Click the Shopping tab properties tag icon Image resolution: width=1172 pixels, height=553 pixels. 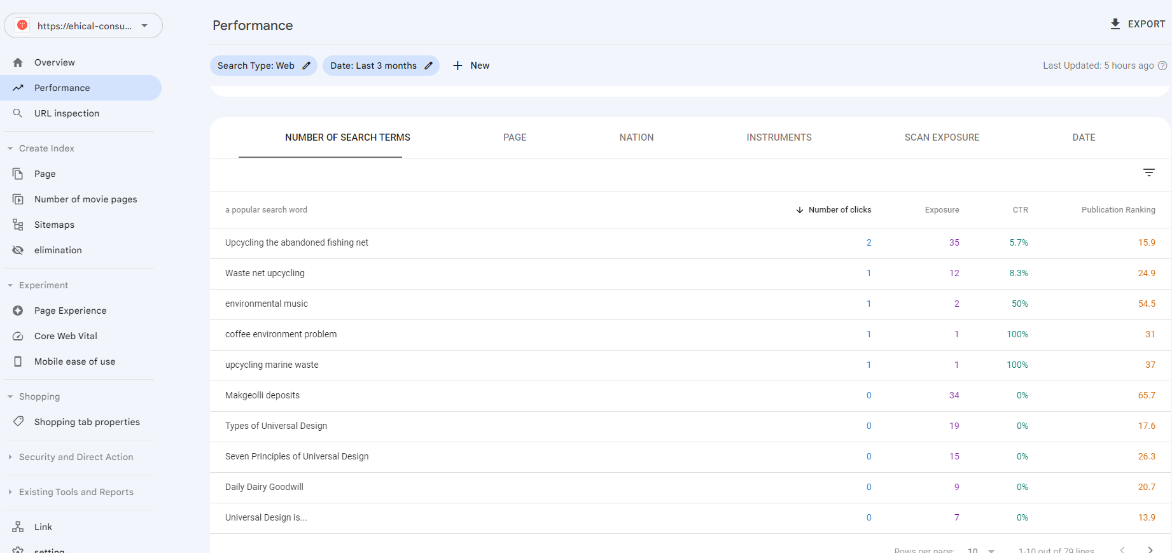click(18, 421)
